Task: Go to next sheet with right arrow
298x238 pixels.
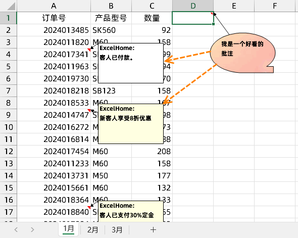Action: pos(32,229)
